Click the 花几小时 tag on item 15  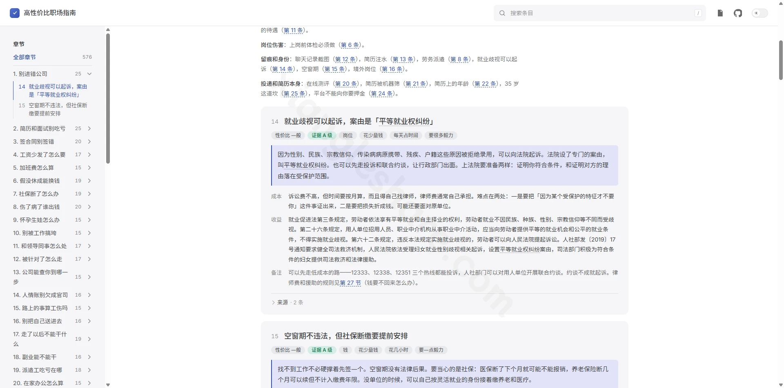tap(398, 350)
